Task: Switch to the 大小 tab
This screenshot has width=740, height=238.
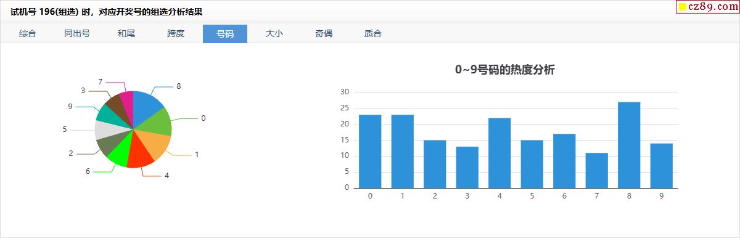Action: pyautogui.click(x=274, y=34)
